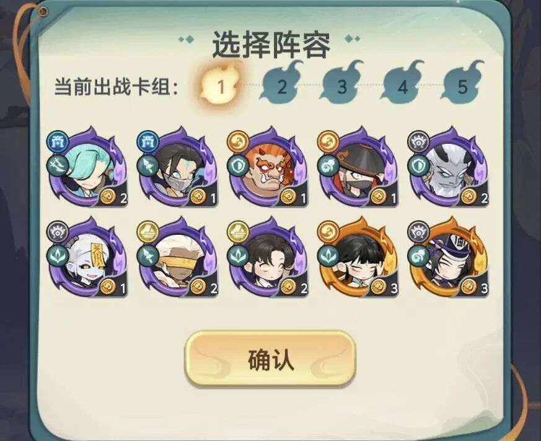Choose the orange-framed character with purple-banded hat
This screenshot has width=541, height=441.
click(x=449, y=258)
